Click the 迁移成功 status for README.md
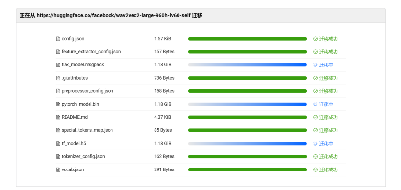401x190 pixels. tap(328, 117)
